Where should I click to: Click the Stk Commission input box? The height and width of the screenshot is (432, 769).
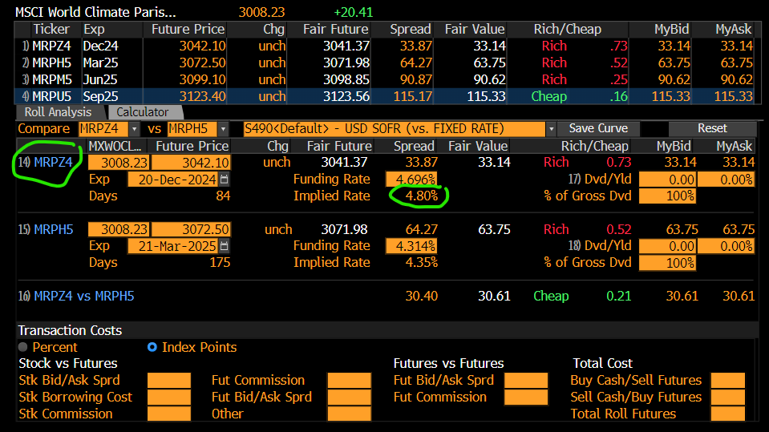click(168, 414)
